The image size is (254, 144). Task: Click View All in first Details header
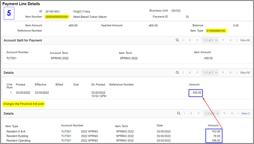pos(245,72)
